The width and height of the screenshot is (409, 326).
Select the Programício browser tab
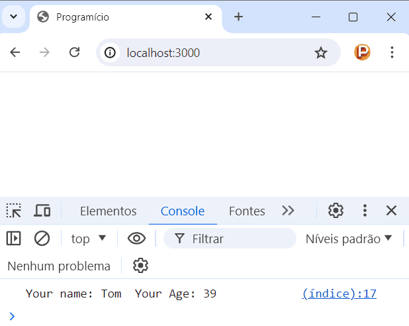point(125,17)
